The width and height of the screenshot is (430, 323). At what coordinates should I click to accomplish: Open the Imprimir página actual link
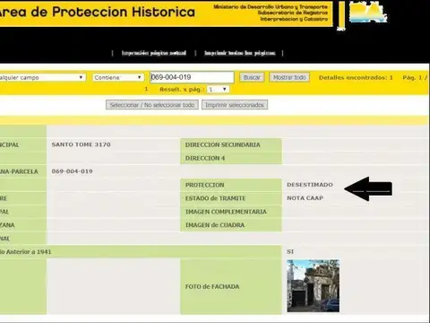tap(154, 53)
